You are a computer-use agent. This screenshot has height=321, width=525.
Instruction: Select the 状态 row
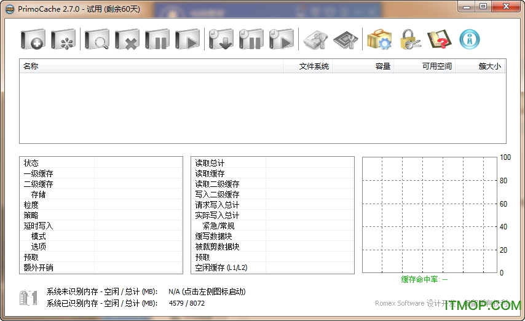tap(101, 163)
